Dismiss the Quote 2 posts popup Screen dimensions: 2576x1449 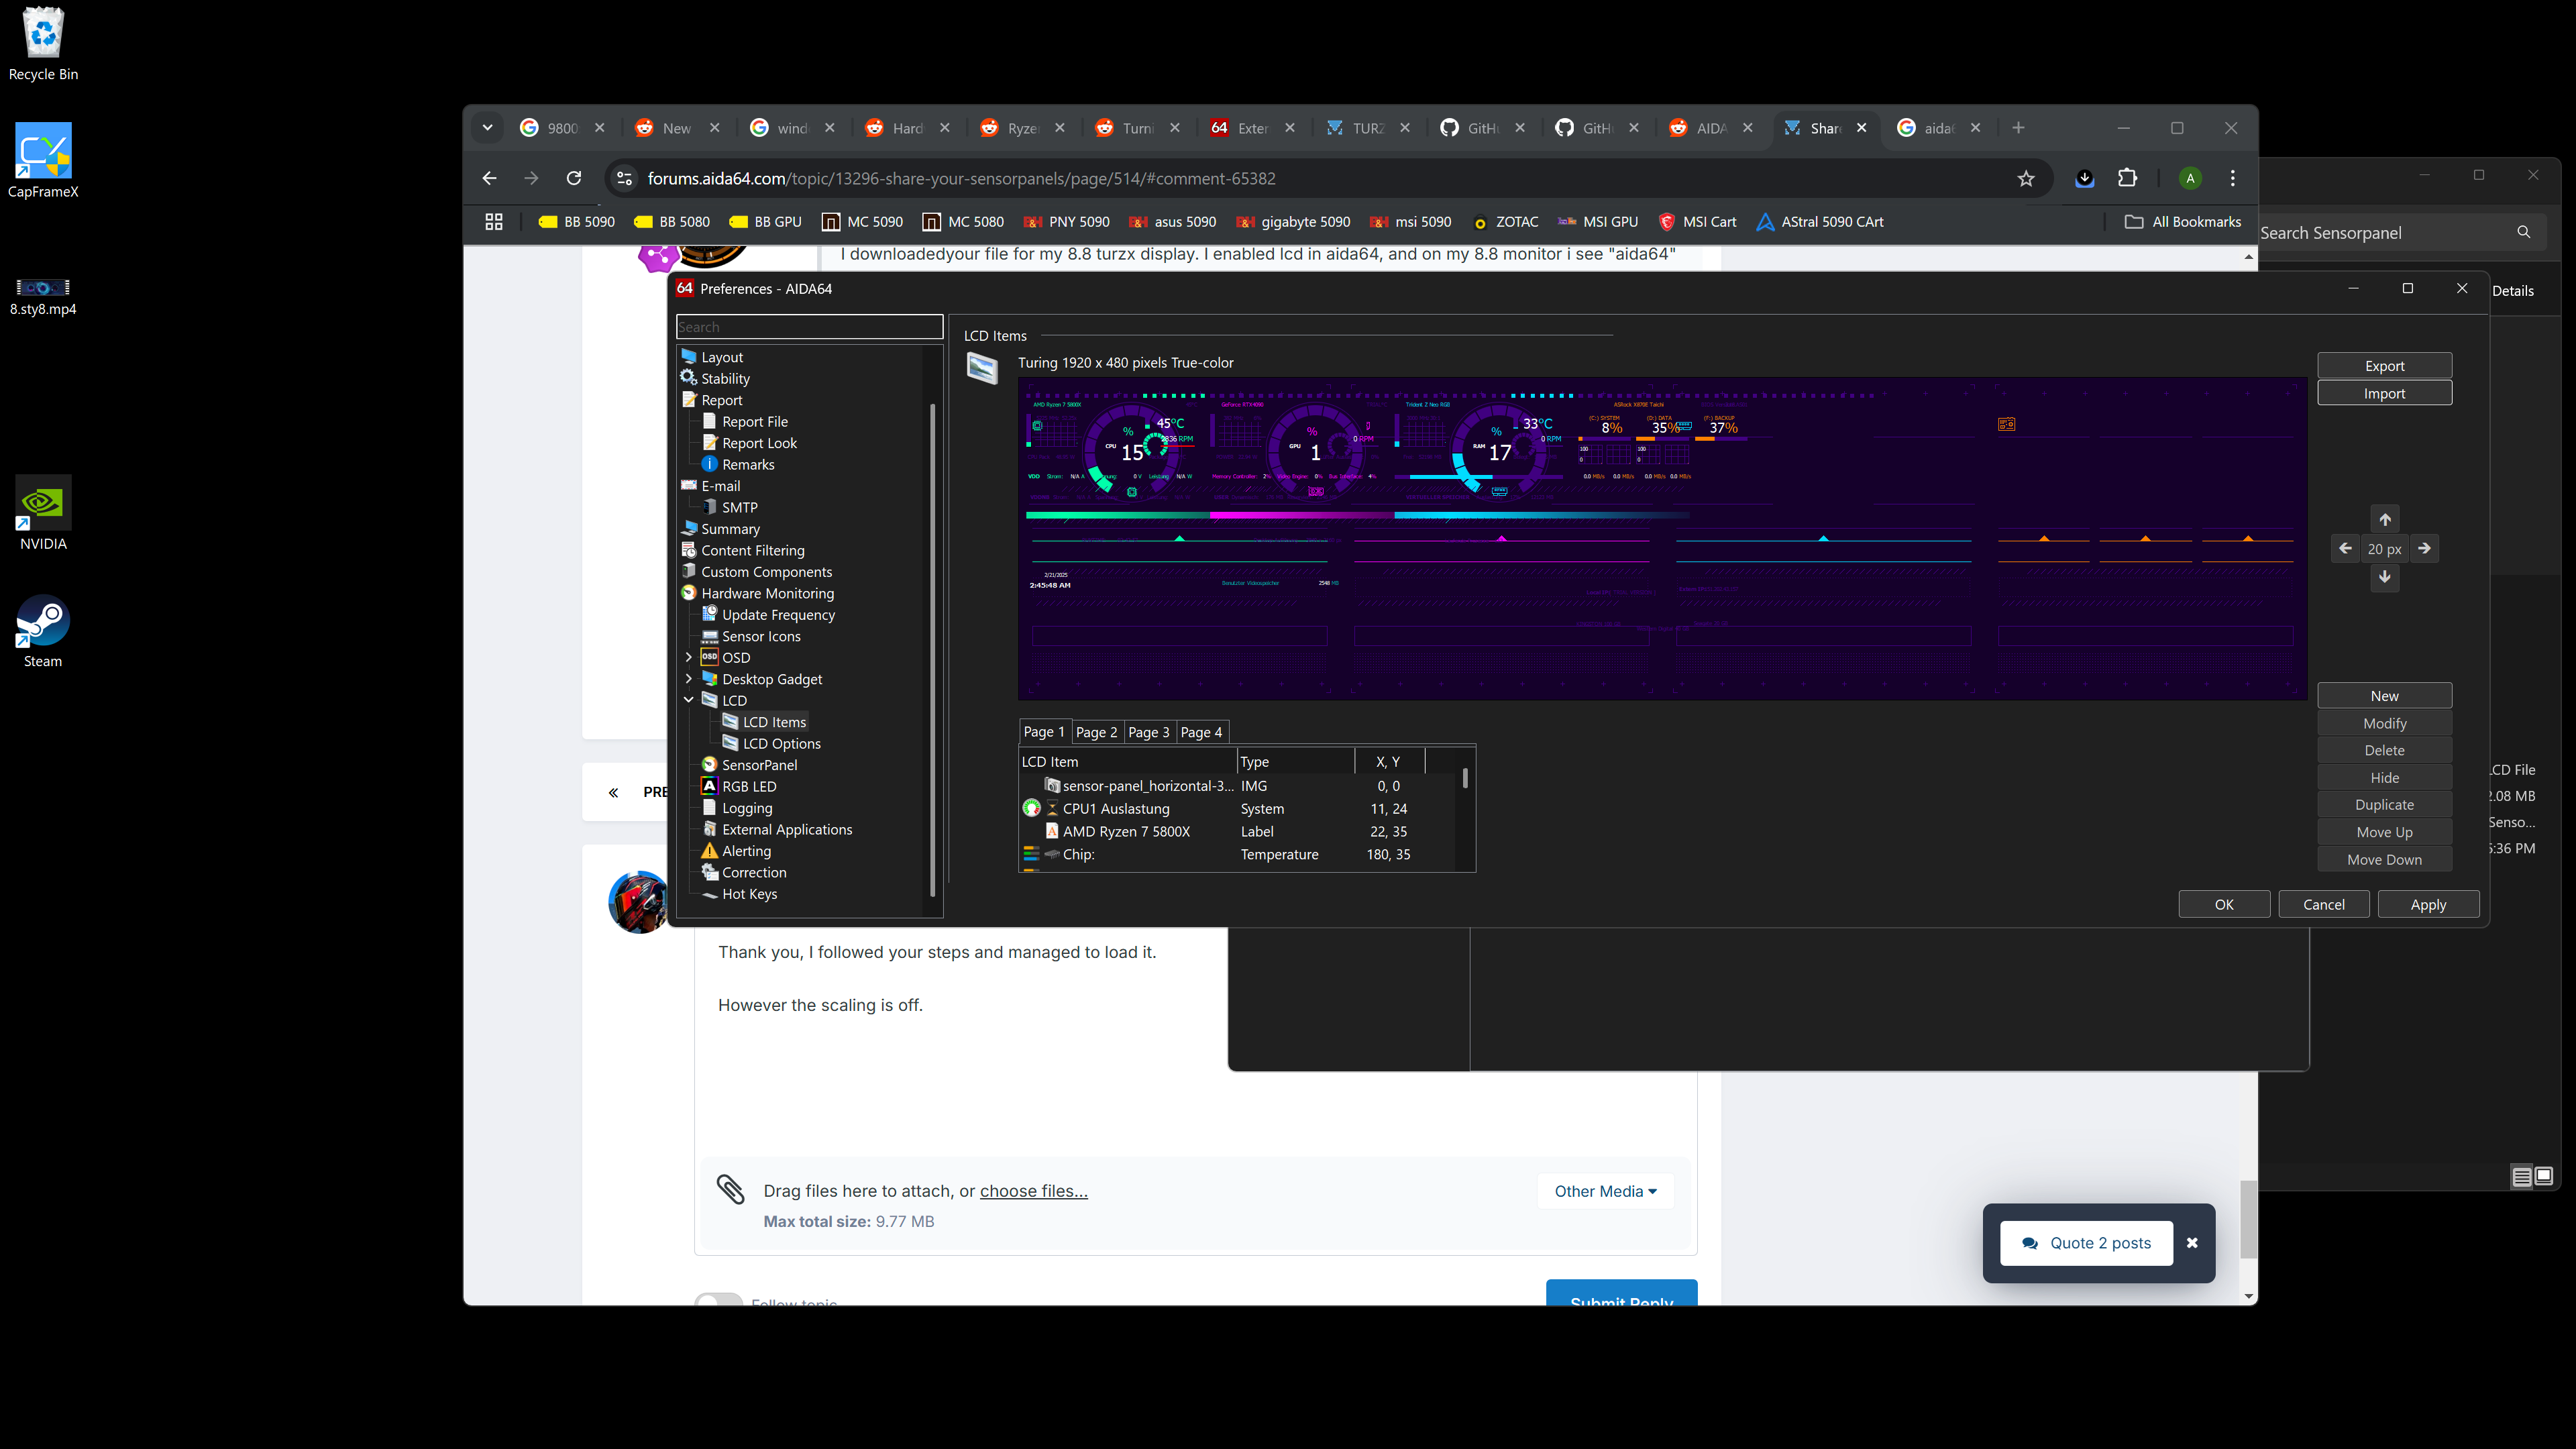2192,1243
